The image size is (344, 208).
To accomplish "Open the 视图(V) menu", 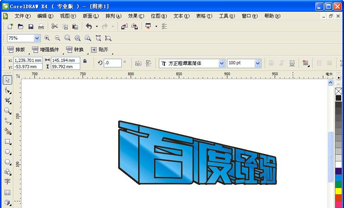I will (x=68, y=16).
